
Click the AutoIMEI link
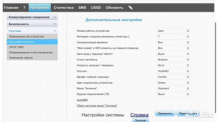tap(82, 100)
